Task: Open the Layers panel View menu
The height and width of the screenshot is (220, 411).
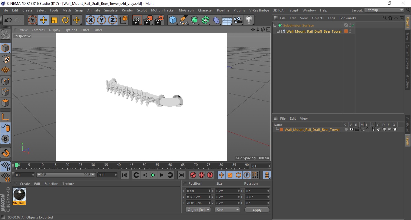Action: point(304,118)
